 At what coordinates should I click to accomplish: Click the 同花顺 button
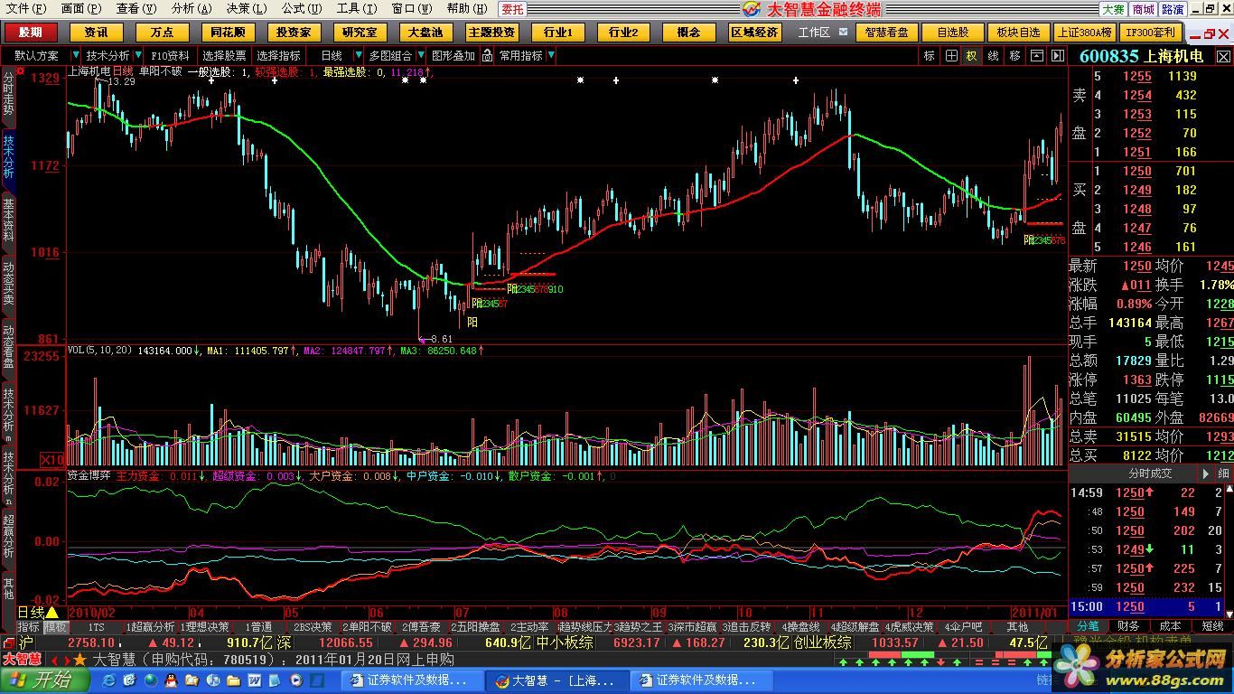[228, 32]
